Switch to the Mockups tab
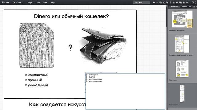Screen dimensions: 197x110 174,7
